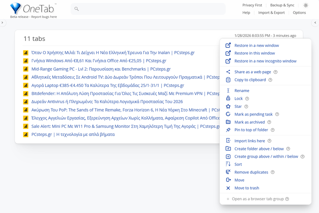Toggle the light/dark theme sun icon

(306, 6)
